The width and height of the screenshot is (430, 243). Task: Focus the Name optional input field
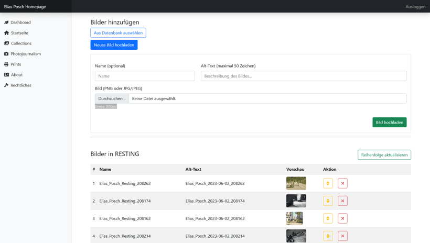pyautogui.click(x=145, y=76)
